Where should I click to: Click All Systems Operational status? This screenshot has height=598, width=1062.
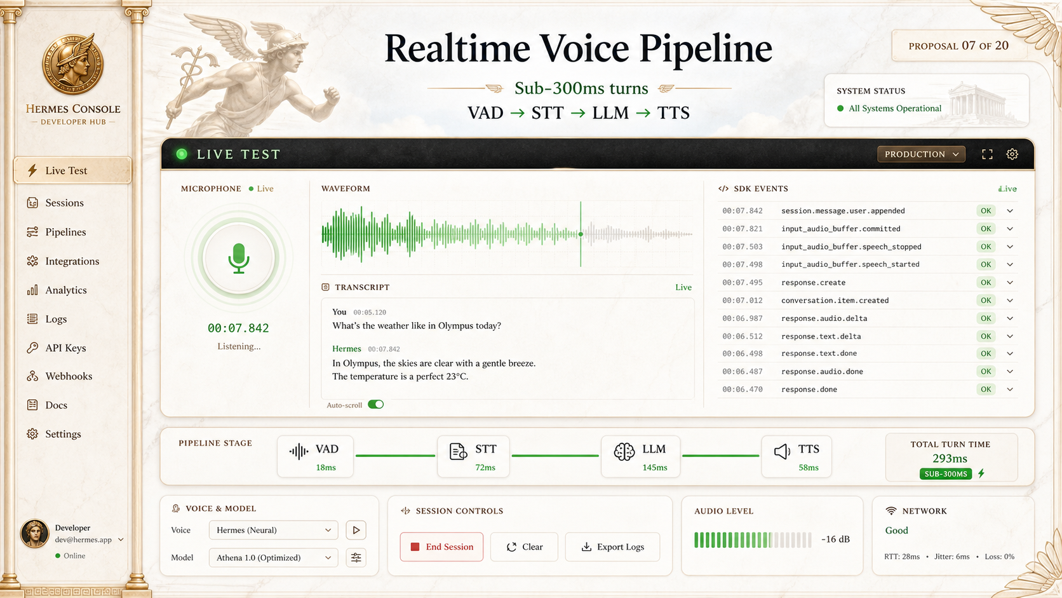point(889,109)
